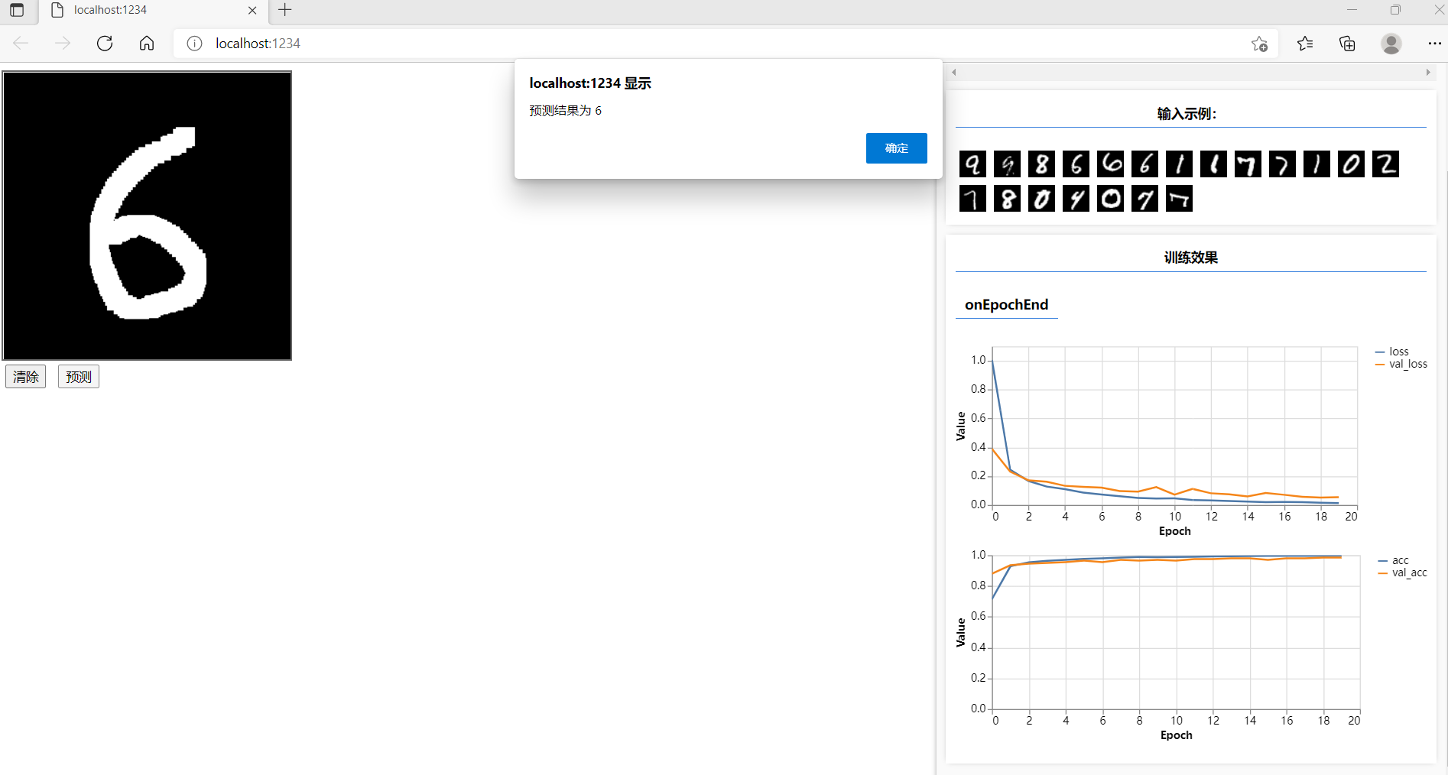Screen dimensions: 1448x775
Task: Open the browser Settings and more menu
Action: click(x=1434, y=44)
